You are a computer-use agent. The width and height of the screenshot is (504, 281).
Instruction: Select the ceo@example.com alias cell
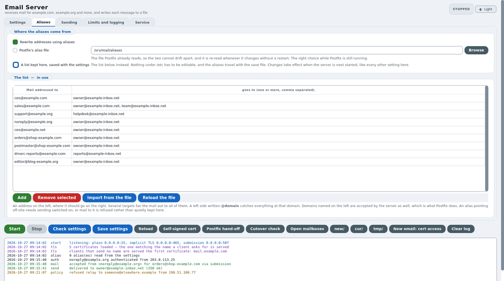click(x=42, y=98)
